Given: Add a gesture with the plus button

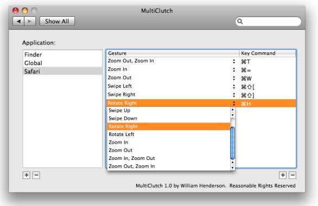Looking at the screenshot, I should 283,175.
